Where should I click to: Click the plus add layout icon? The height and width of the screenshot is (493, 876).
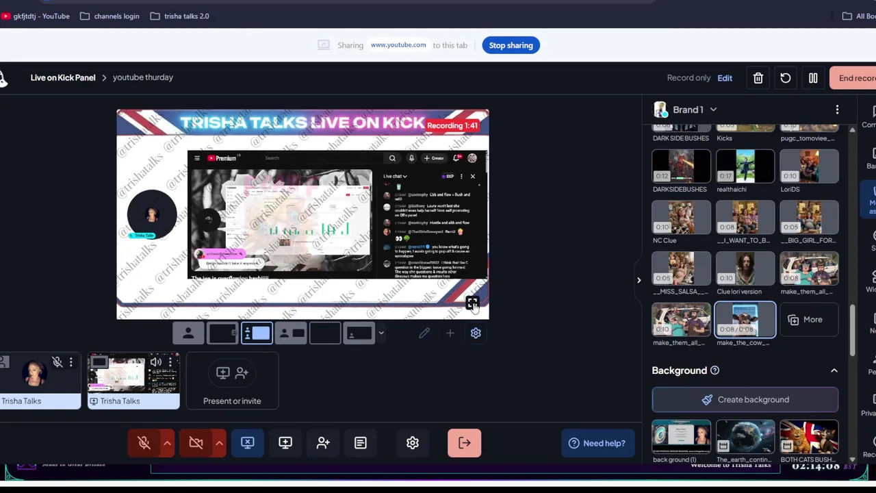[x=450, y=333]
